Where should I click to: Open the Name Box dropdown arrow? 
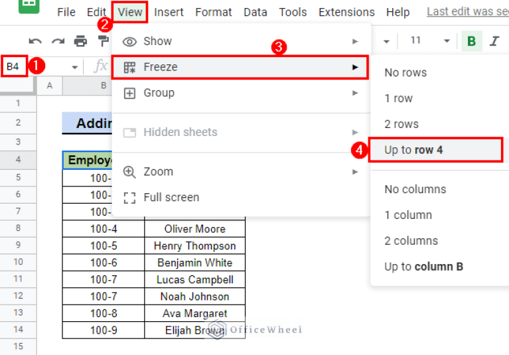pyautogui.click(x=74, y=67)
